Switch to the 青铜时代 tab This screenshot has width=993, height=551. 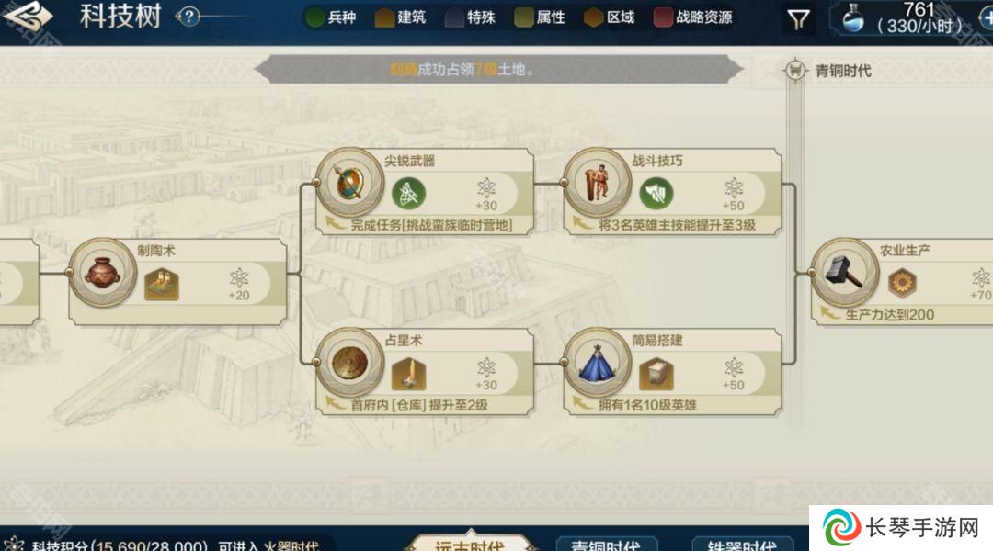pyautogui.click(x=606, y=544)
